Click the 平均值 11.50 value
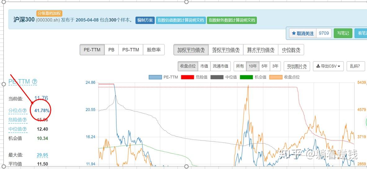367x169 pixels. pos(43,164)
